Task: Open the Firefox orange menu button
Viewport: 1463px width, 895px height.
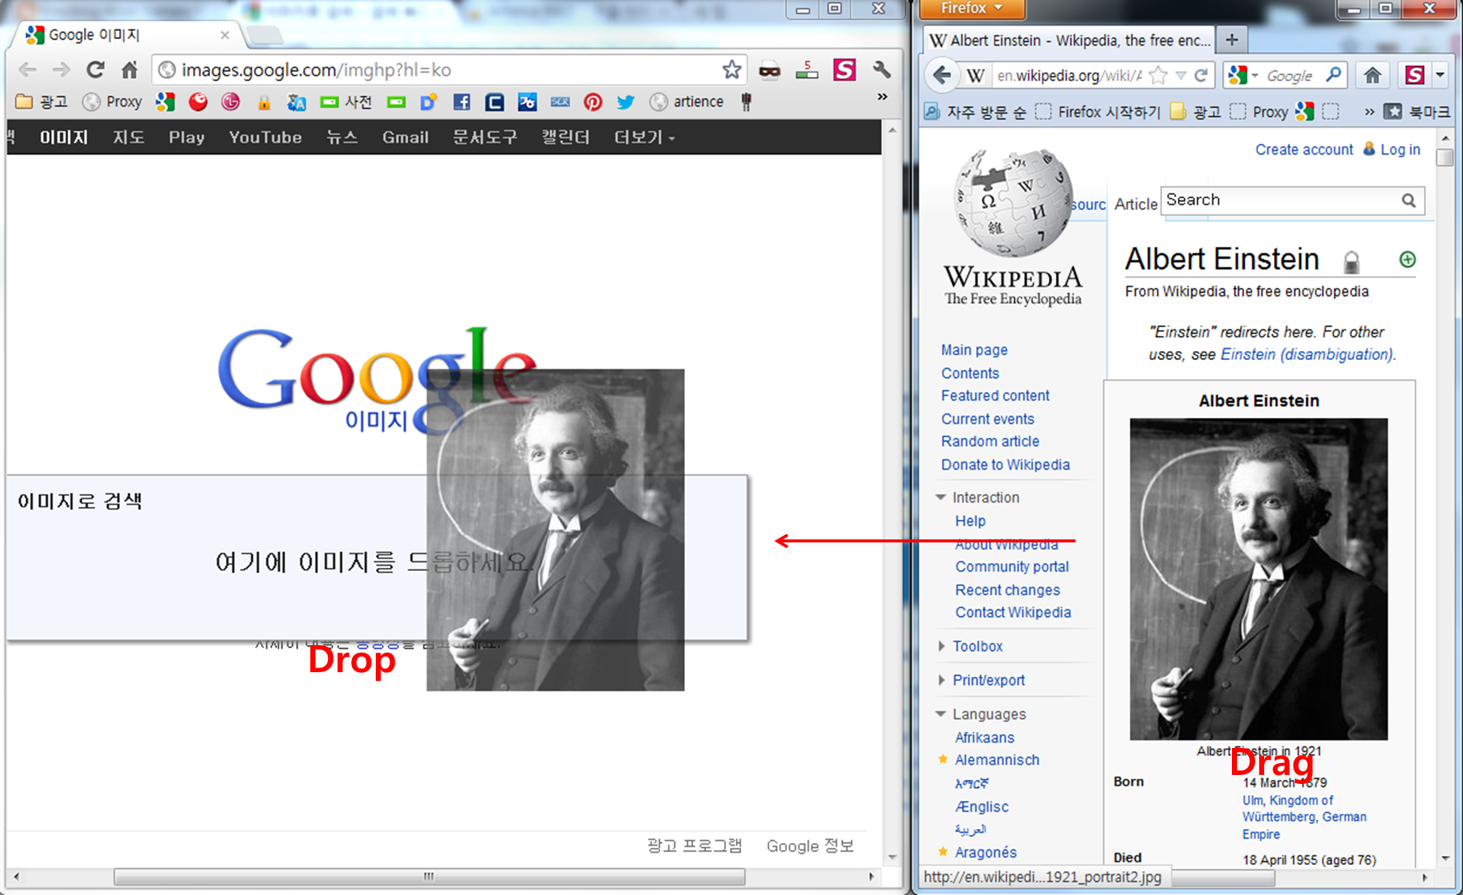Action: (x=971, y=8)
